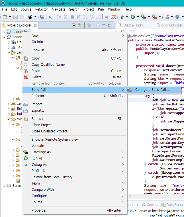Choose Delete in the context menu
The image size is (184, 217).
point(74,77)
